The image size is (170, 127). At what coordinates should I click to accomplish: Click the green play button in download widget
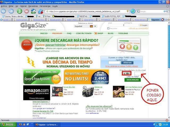coord(136,48)
